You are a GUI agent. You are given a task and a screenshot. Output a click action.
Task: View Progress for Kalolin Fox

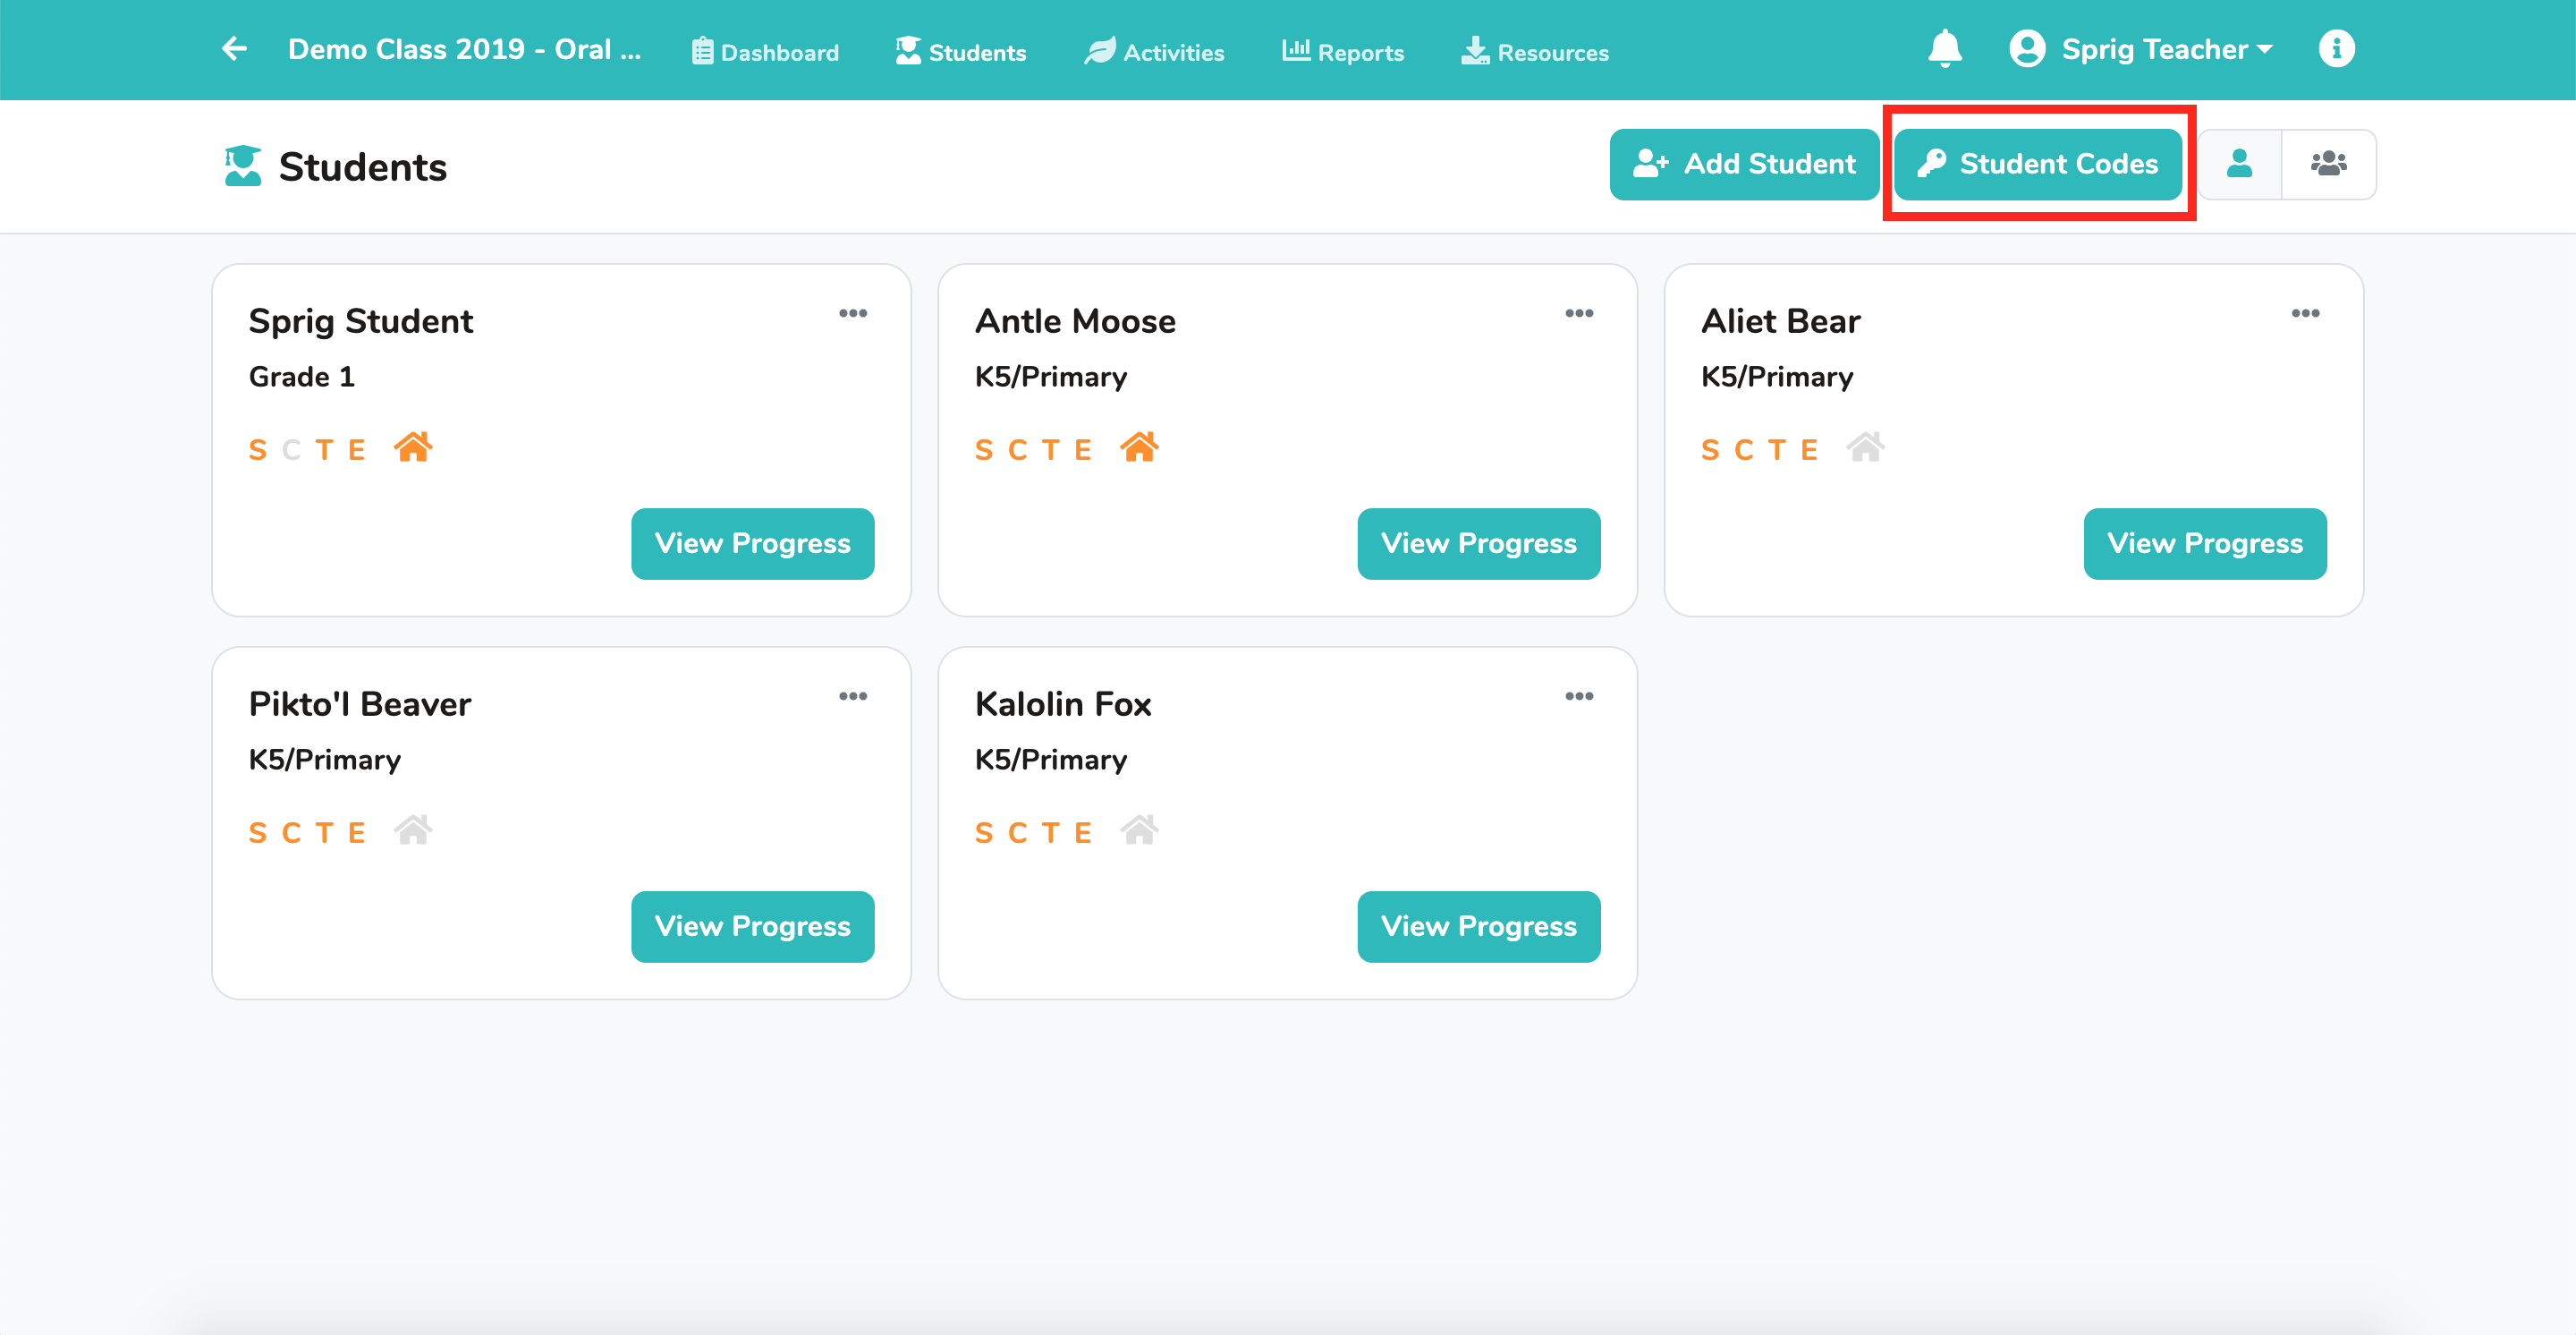tap(1479, 927)
